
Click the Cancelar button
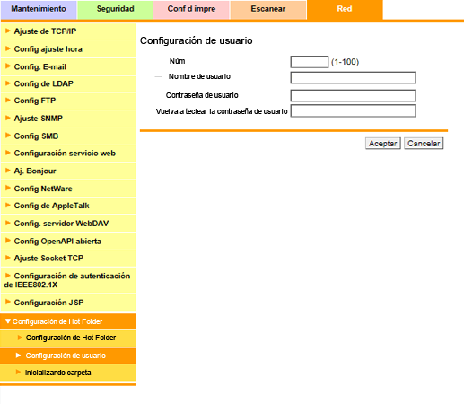[x=424, y=144]
